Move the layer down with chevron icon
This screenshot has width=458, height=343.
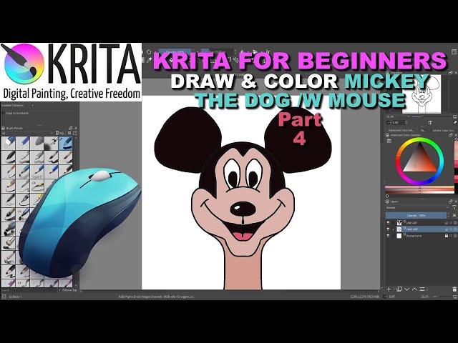coord(406,289)
